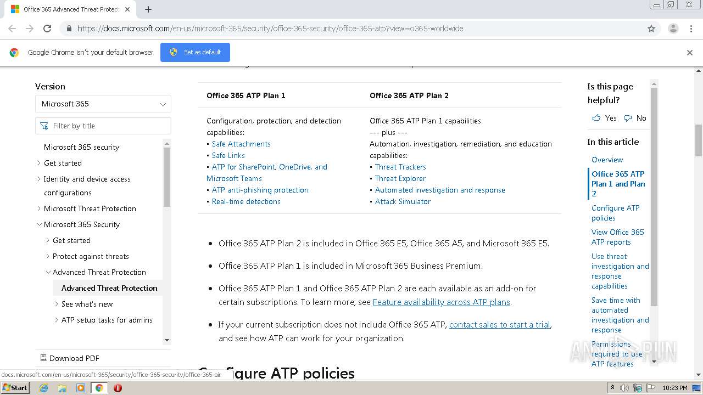Expand Get started under Microsoft 365 Security
This screenshot has height=395, width=703.
click(x=47, y=240)
